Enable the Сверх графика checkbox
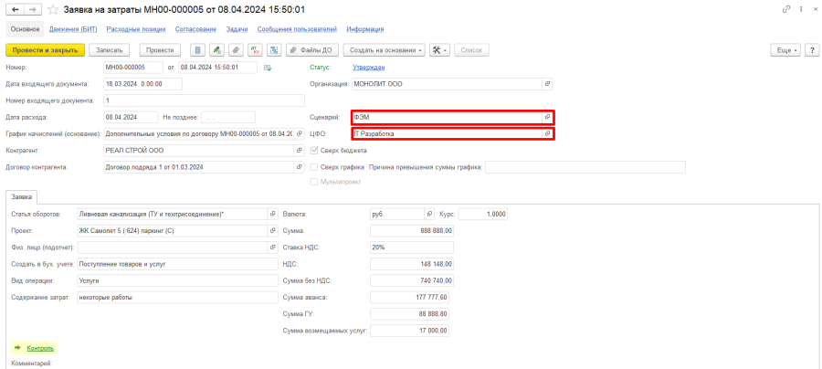 [315, 167]
